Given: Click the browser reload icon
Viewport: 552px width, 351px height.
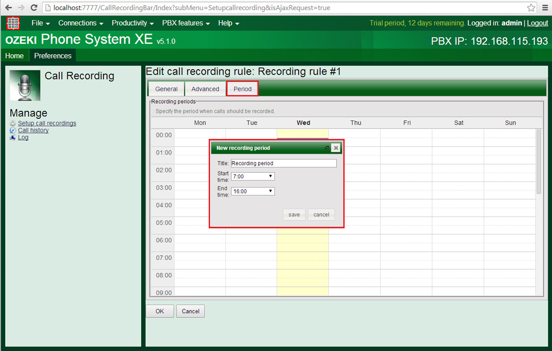Looking at the screenshot, I should 34,8.
